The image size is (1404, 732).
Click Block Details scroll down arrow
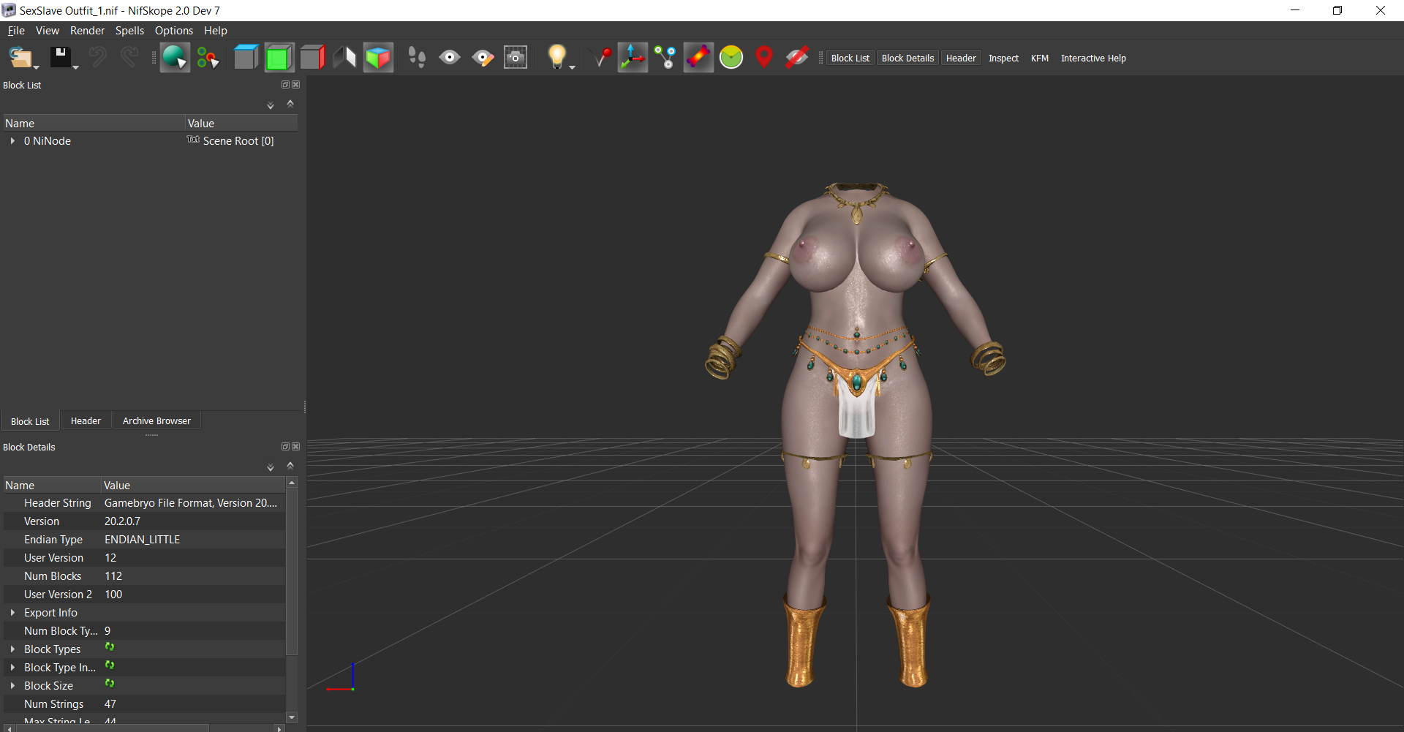(292, 717)
